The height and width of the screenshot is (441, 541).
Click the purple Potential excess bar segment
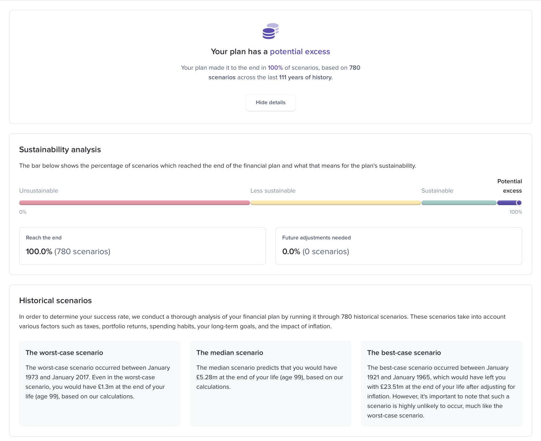point(506,203)
